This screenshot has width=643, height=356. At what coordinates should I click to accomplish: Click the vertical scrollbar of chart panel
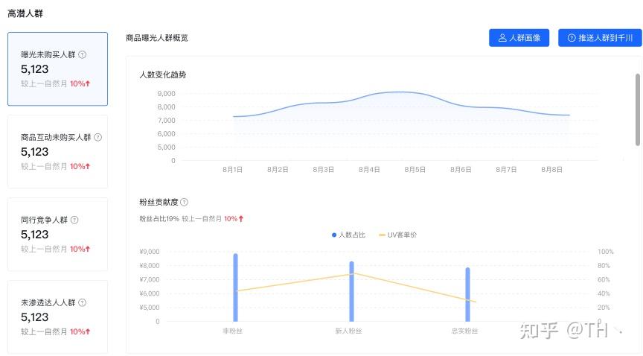[x=638, y=109]
